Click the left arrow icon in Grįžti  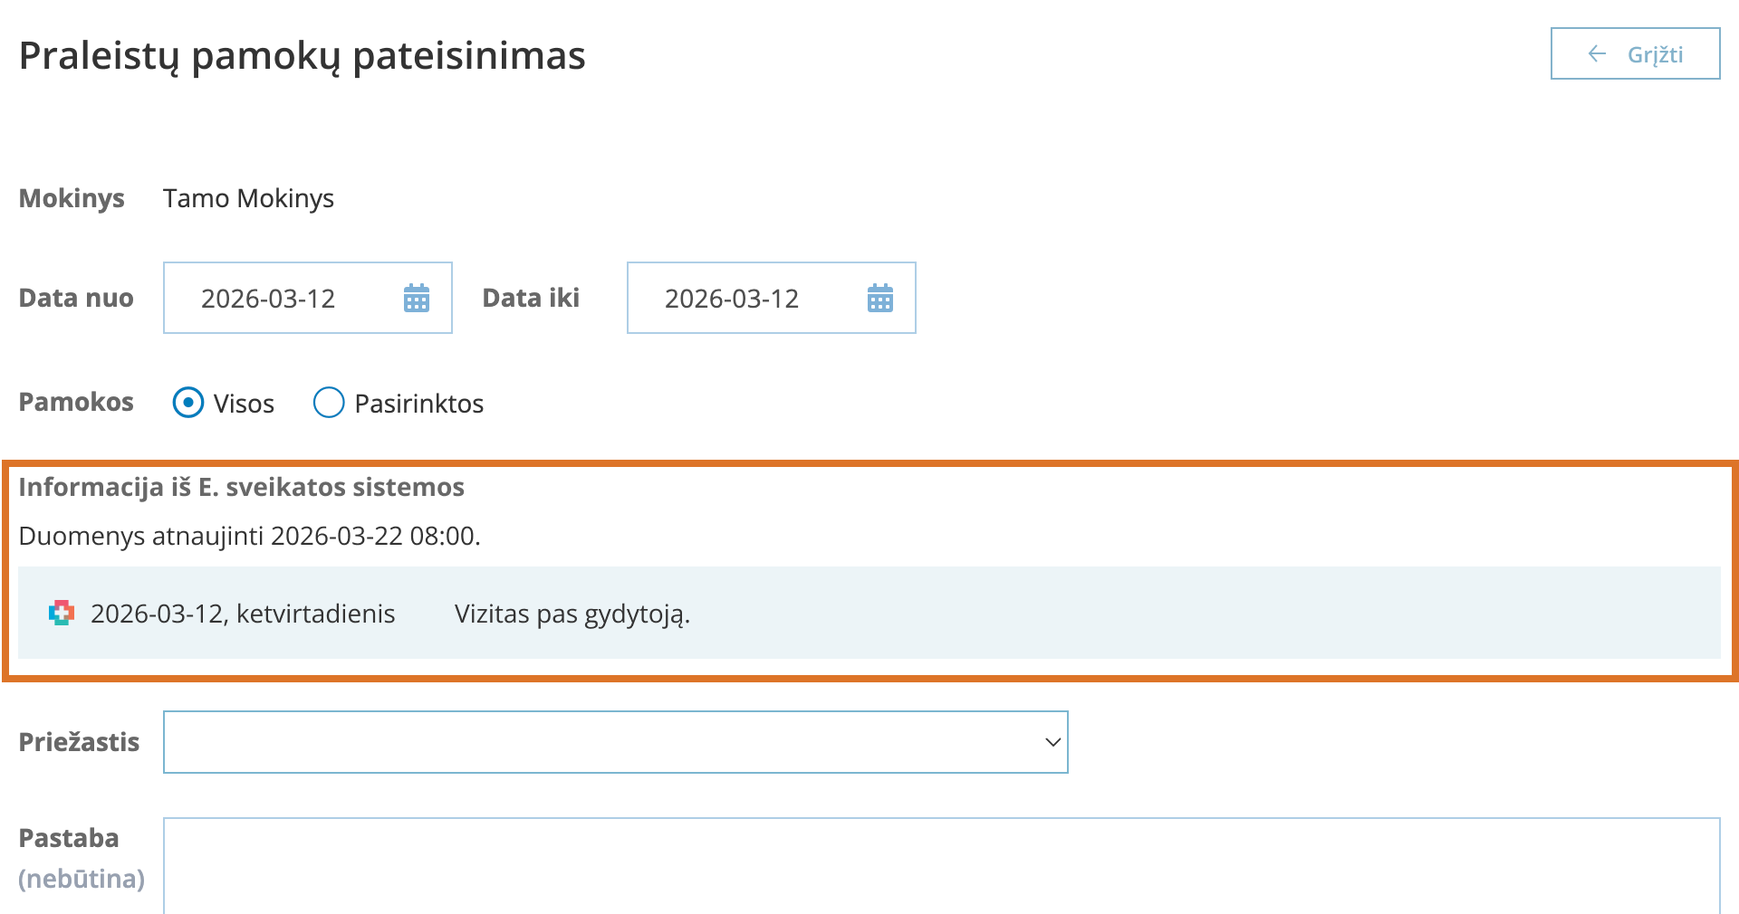tap(1597, 54)
